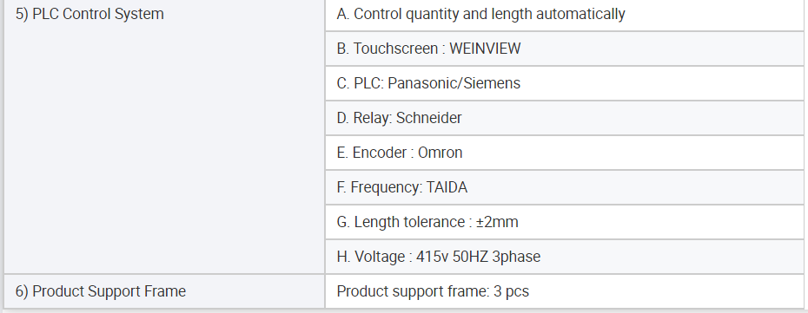
Task: Click the 'Encoder : Omron' row
Action: tap(565, 153)
